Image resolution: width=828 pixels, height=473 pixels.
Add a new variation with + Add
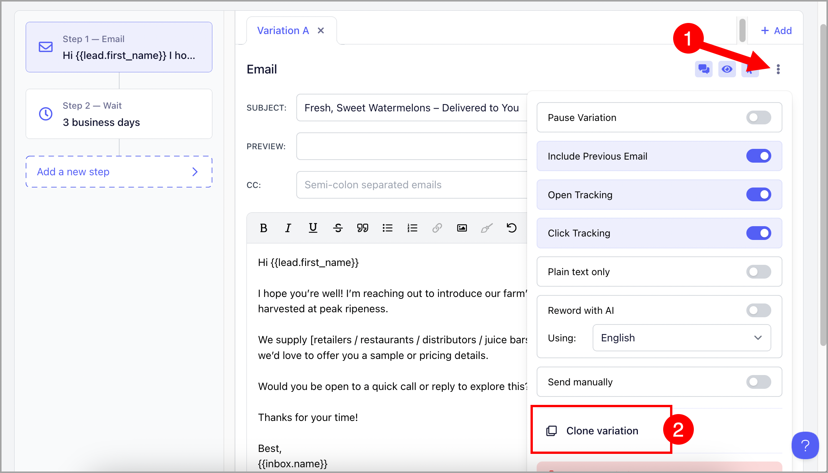tap(776, 31)
